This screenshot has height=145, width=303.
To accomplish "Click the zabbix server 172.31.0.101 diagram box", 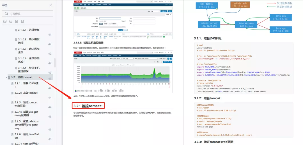I will 209,24.
